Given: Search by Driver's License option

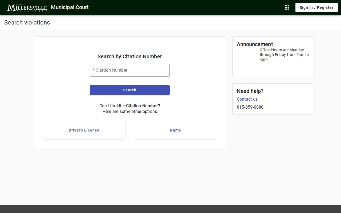Looking at the screenshot, I should [x=84, y=130].
